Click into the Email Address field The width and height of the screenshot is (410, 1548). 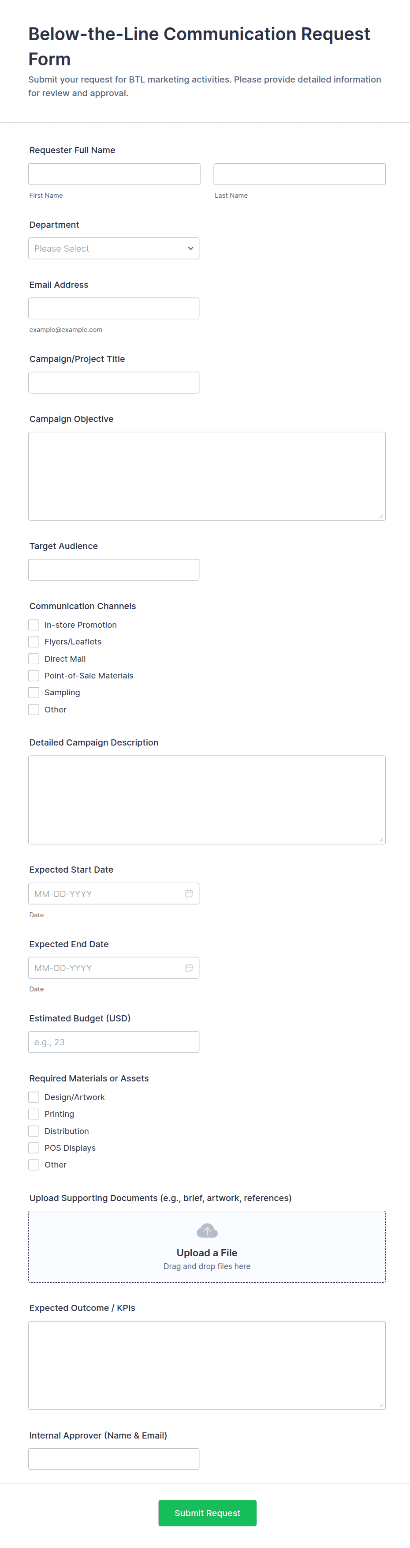point(113,308)
